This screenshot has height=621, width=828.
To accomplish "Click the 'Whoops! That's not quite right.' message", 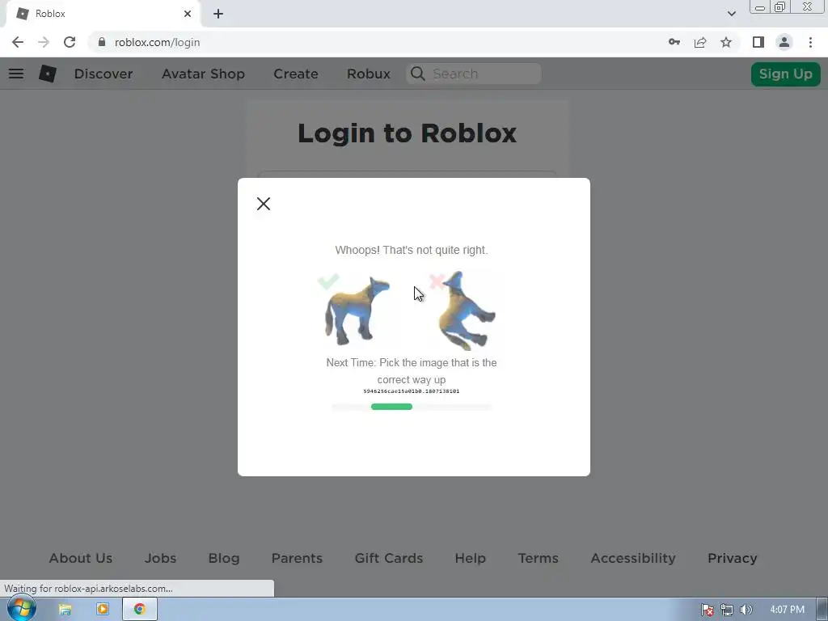I will tap(412, 250).
